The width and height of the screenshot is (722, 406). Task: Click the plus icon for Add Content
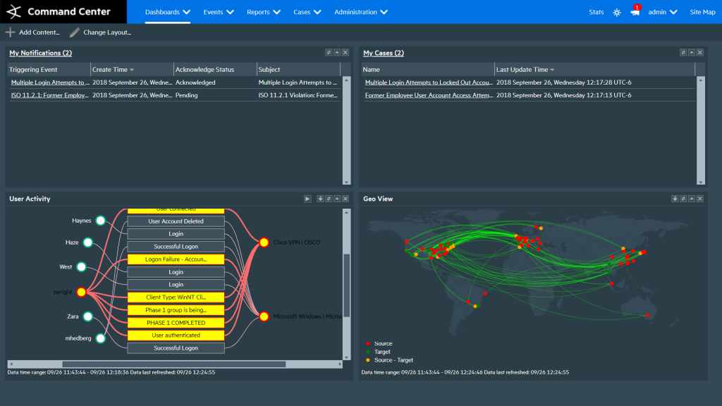(10, 32)
